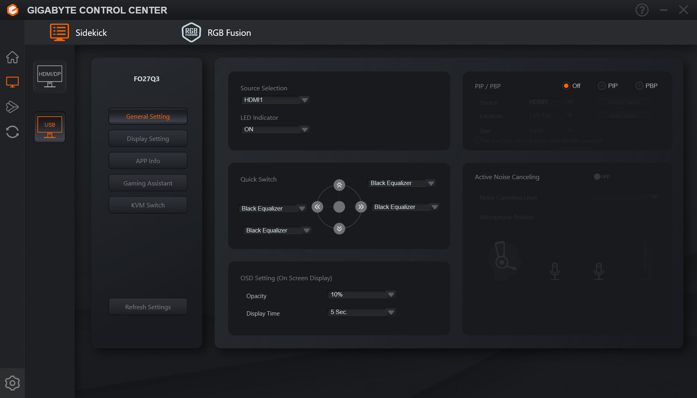697x398 pixels.
Task: Open the update arrows icon in the sidebar
Action: coord(12,132)
